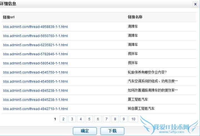Select 厦工楚胜汽车 link name cell
The image size is (200, 136).
138,99
